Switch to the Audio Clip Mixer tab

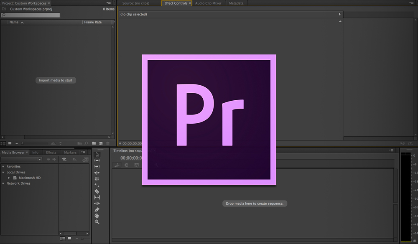[x=208, y=3]
